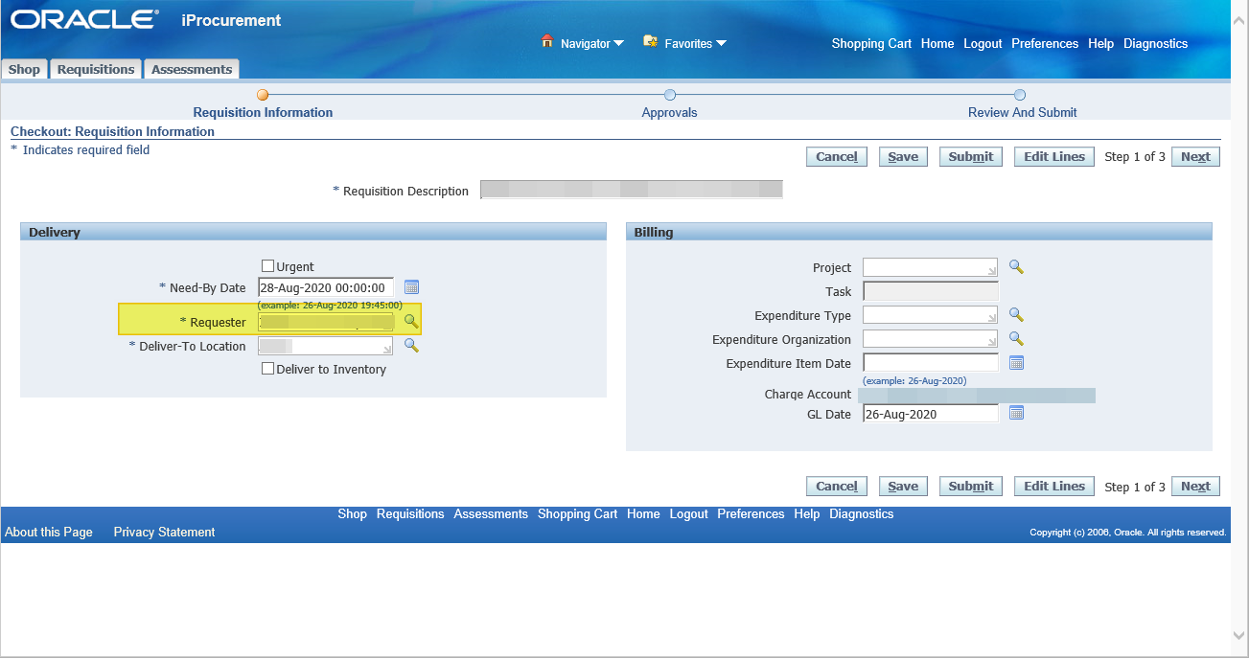Image resolution: width=1249 pixels, height=659 pixels.
Task: Search for a Requester with magnifier icon
Action: pyautogui.click(x=410, y=321)
